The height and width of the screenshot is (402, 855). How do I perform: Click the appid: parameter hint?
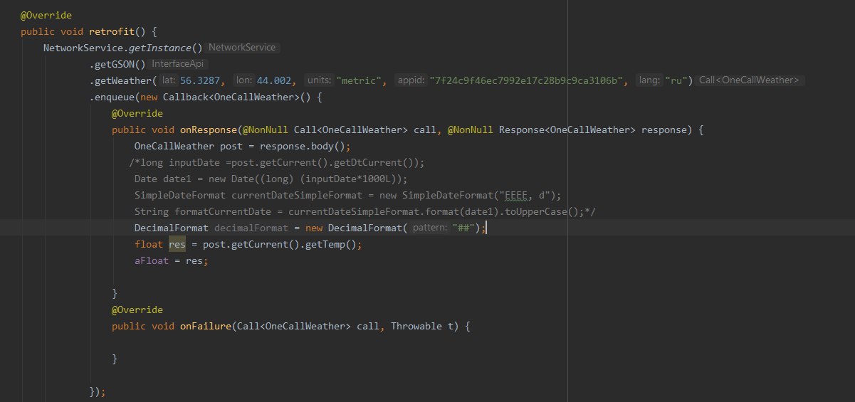pos(410,80)
